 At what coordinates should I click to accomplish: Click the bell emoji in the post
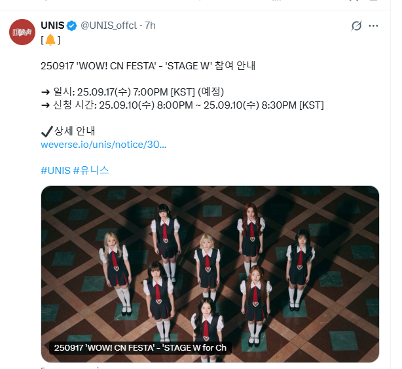[x=50, y=40]
